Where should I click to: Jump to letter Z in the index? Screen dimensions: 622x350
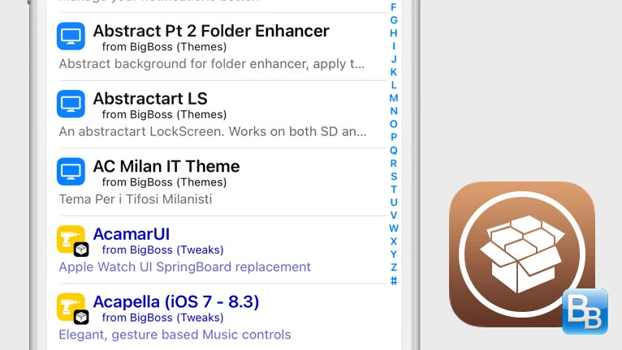click(x=394, y=267)
